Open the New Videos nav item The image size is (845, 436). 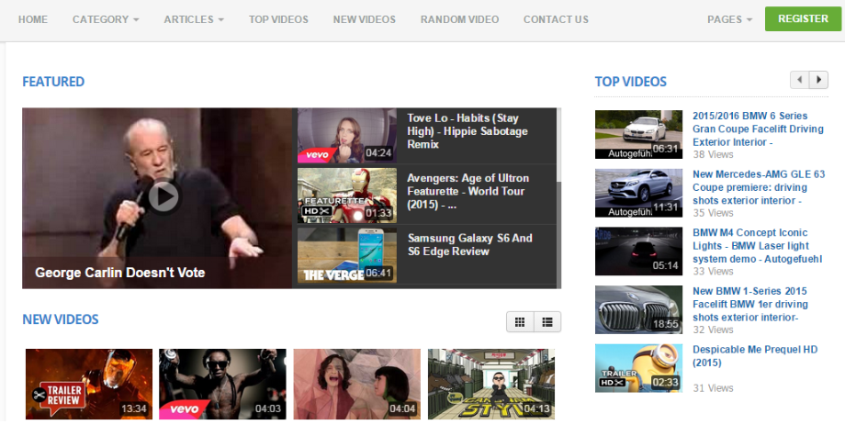(x=365, y=19)
